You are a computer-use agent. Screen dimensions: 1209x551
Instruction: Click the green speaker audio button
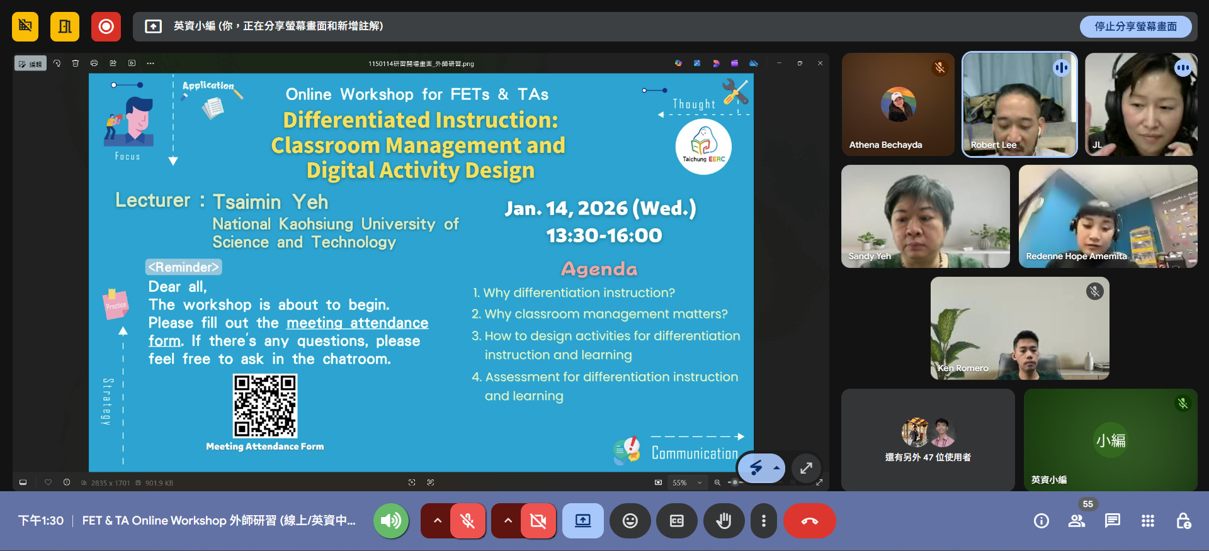click(391, 521)
